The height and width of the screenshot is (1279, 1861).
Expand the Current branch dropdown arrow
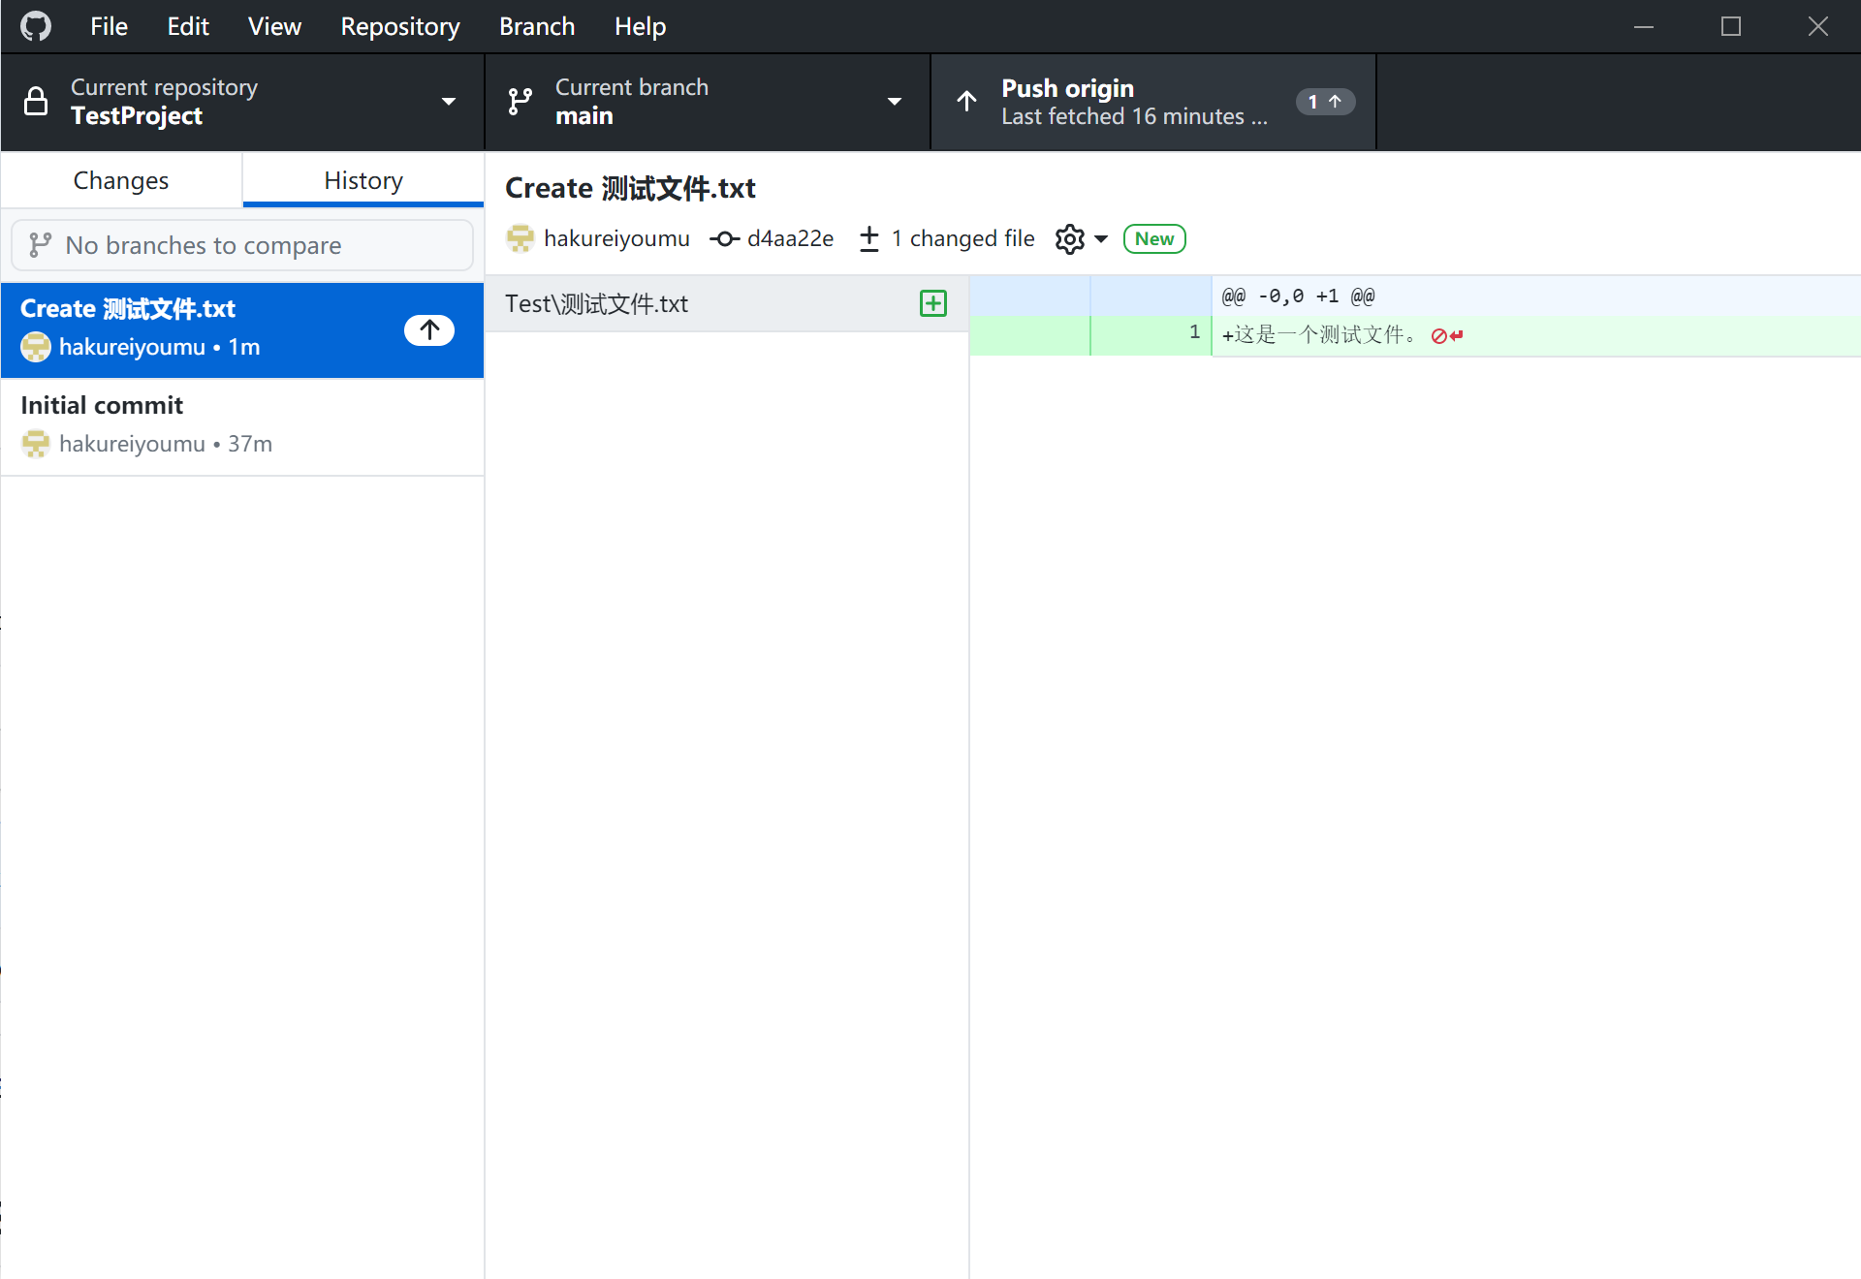pos(894,102)
